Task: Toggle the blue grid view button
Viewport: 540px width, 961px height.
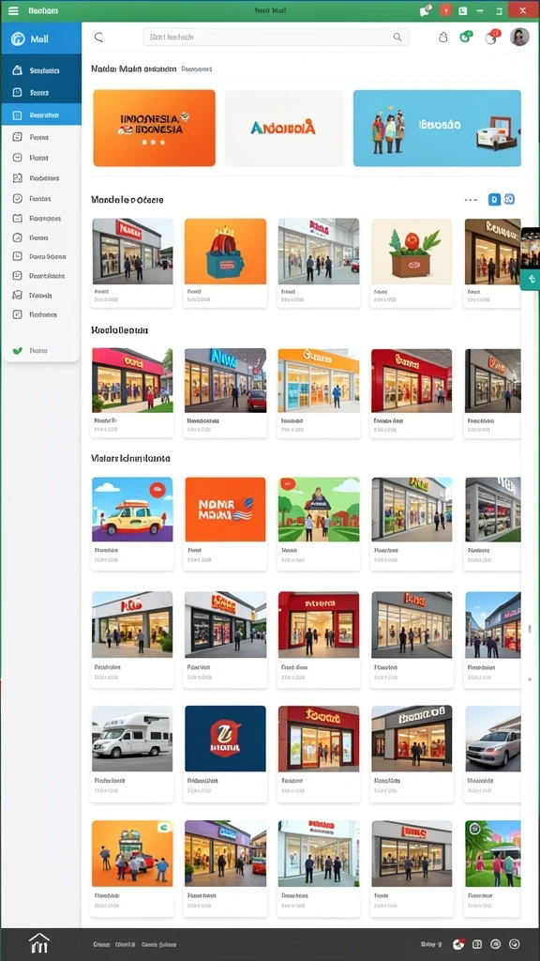Action: (494, 199)
